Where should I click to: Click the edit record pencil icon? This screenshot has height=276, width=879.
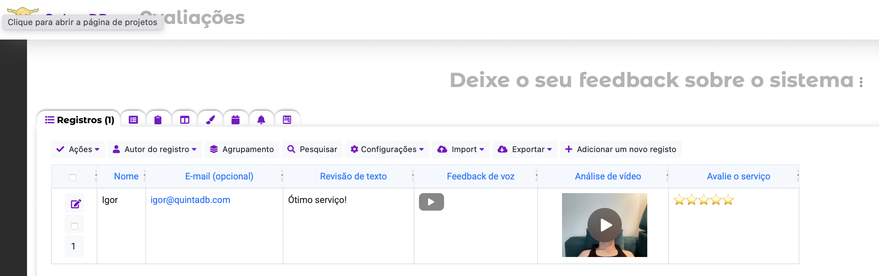[75, 204]
